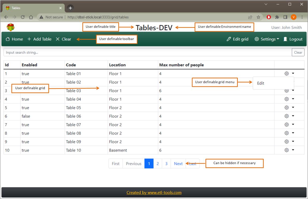Open gear icon for Table 10 row

(286, 150)
